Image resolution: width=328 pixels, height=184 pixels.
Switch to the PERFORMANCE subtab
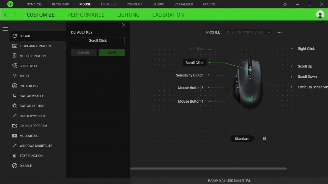tap(86, 15)
